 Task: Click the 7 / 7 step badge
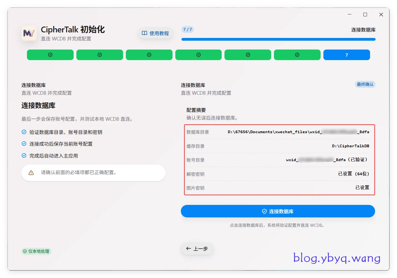(x=188, y=30)
